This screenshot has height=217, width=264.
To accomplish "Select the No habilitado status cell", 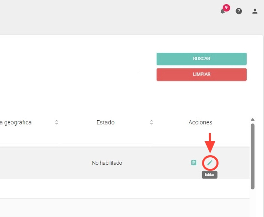I will click(107, 163).
